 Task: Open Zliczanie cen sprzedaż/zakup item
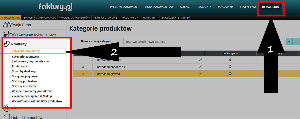tap(32, 96)
